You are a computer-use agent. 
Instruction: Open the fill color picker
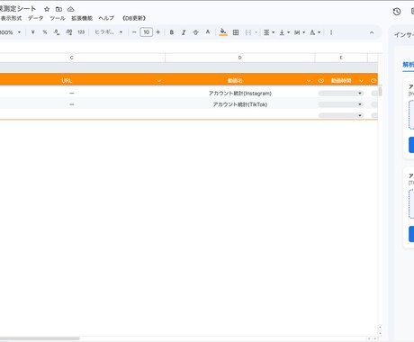pyautogui.click(x=223, y=32)
